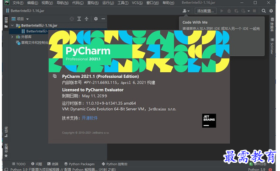The image size is (280, 171).
Task: Select the root BetterIntelliJ-1.16.jar tree item
Action: tap(39, 26)
